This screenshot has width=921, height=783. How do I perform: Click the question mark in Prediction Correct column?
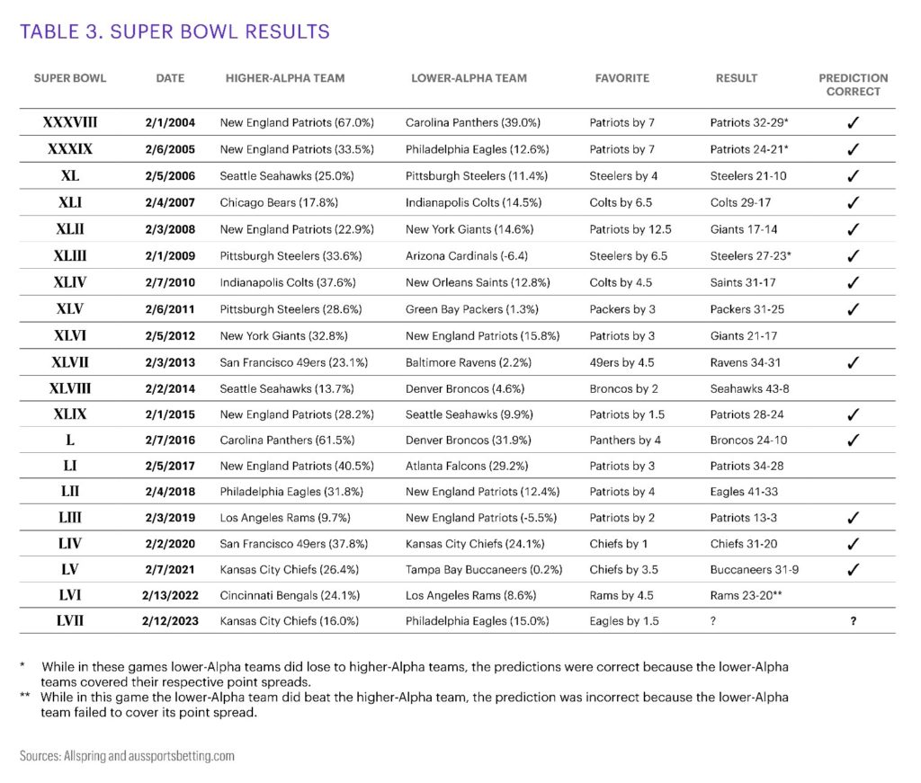click(853, 621)
